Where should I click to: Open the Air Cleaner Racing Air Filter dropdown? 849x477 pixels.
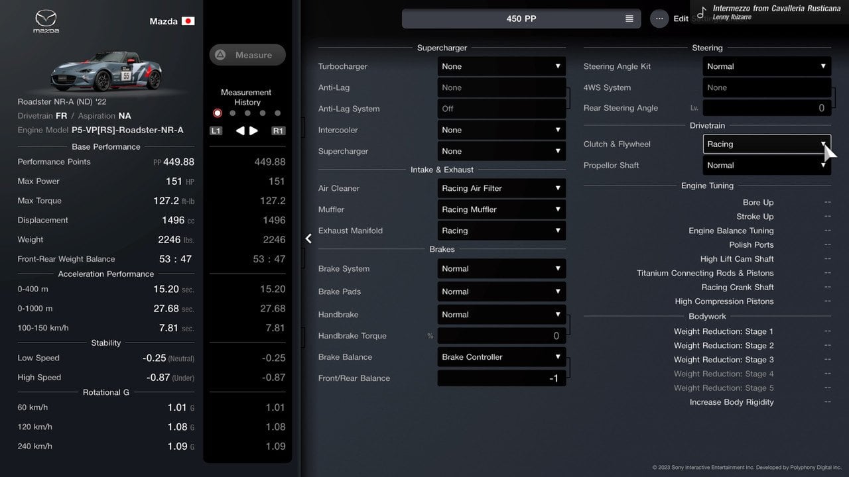pos(501,188)
